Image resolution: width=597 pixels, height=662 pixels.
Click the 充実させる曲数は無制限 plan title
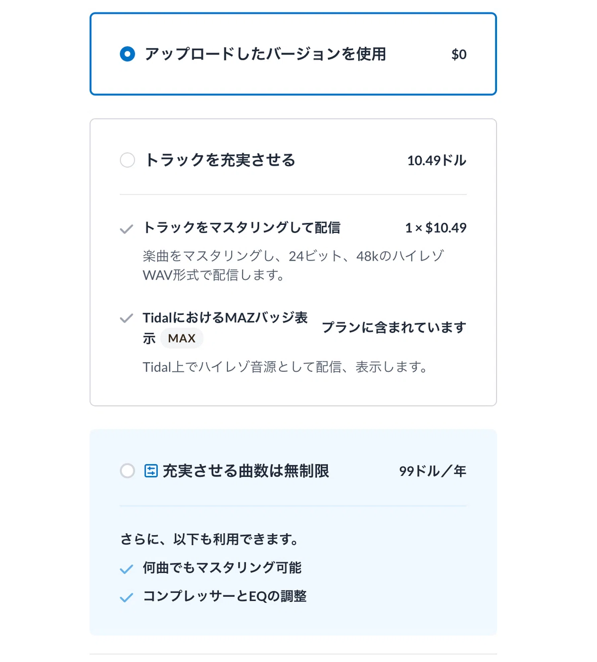pyautogui.click(x=246, y=471)
